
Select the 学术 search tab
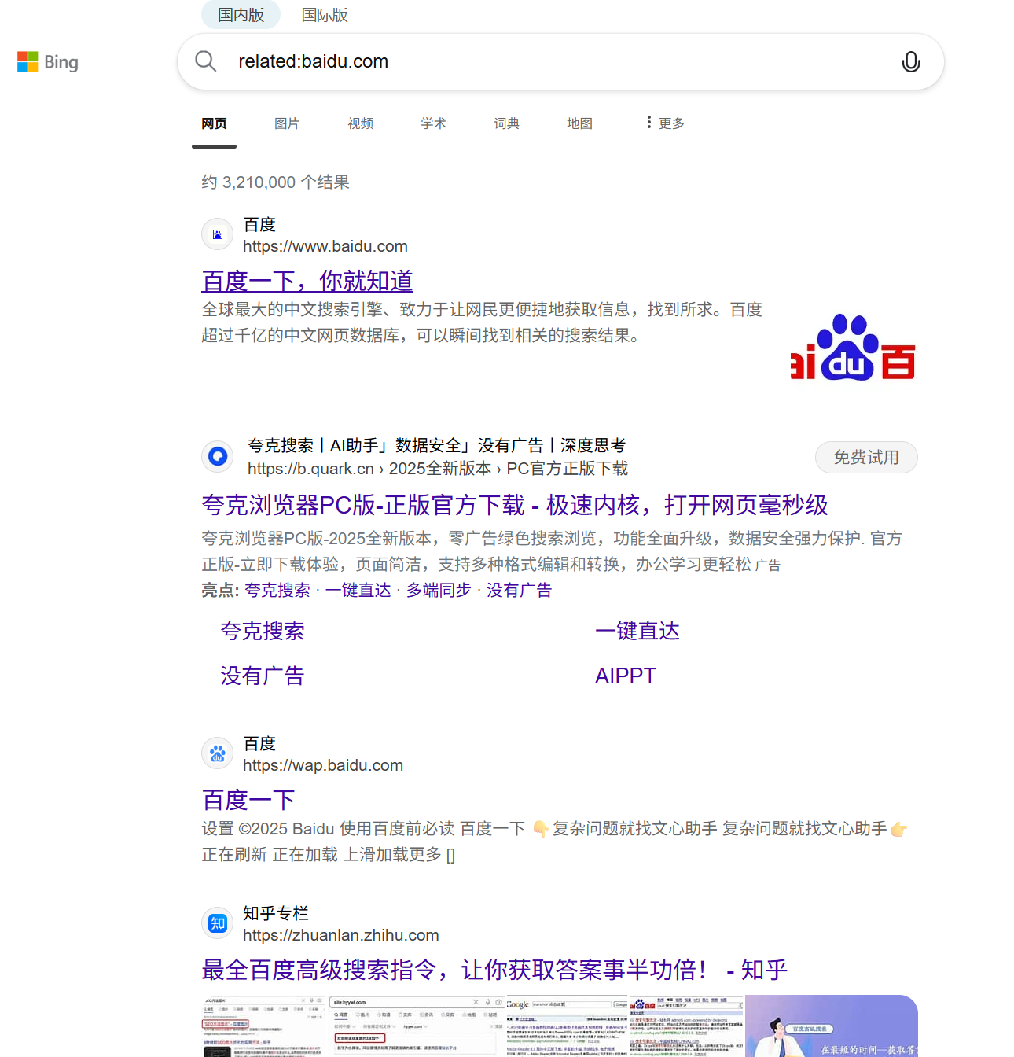433,123
